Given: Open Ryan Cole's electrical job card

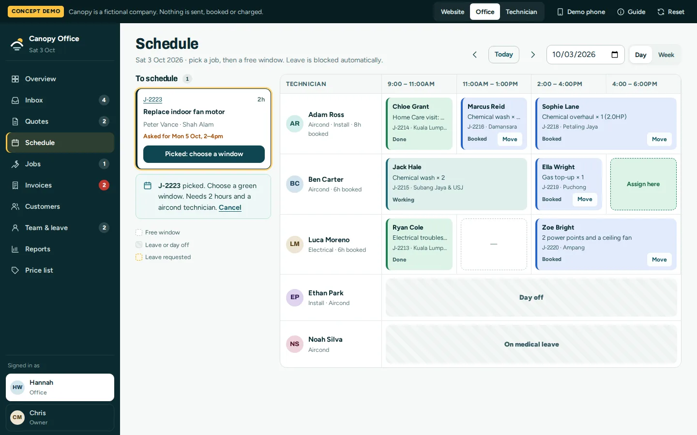Looking at the screenshot, I should point(419,244).
